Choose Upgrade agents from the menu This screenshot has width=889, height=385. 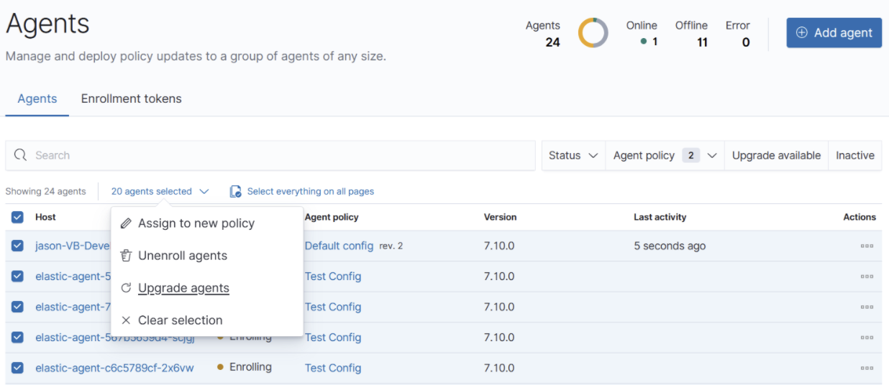183,288
